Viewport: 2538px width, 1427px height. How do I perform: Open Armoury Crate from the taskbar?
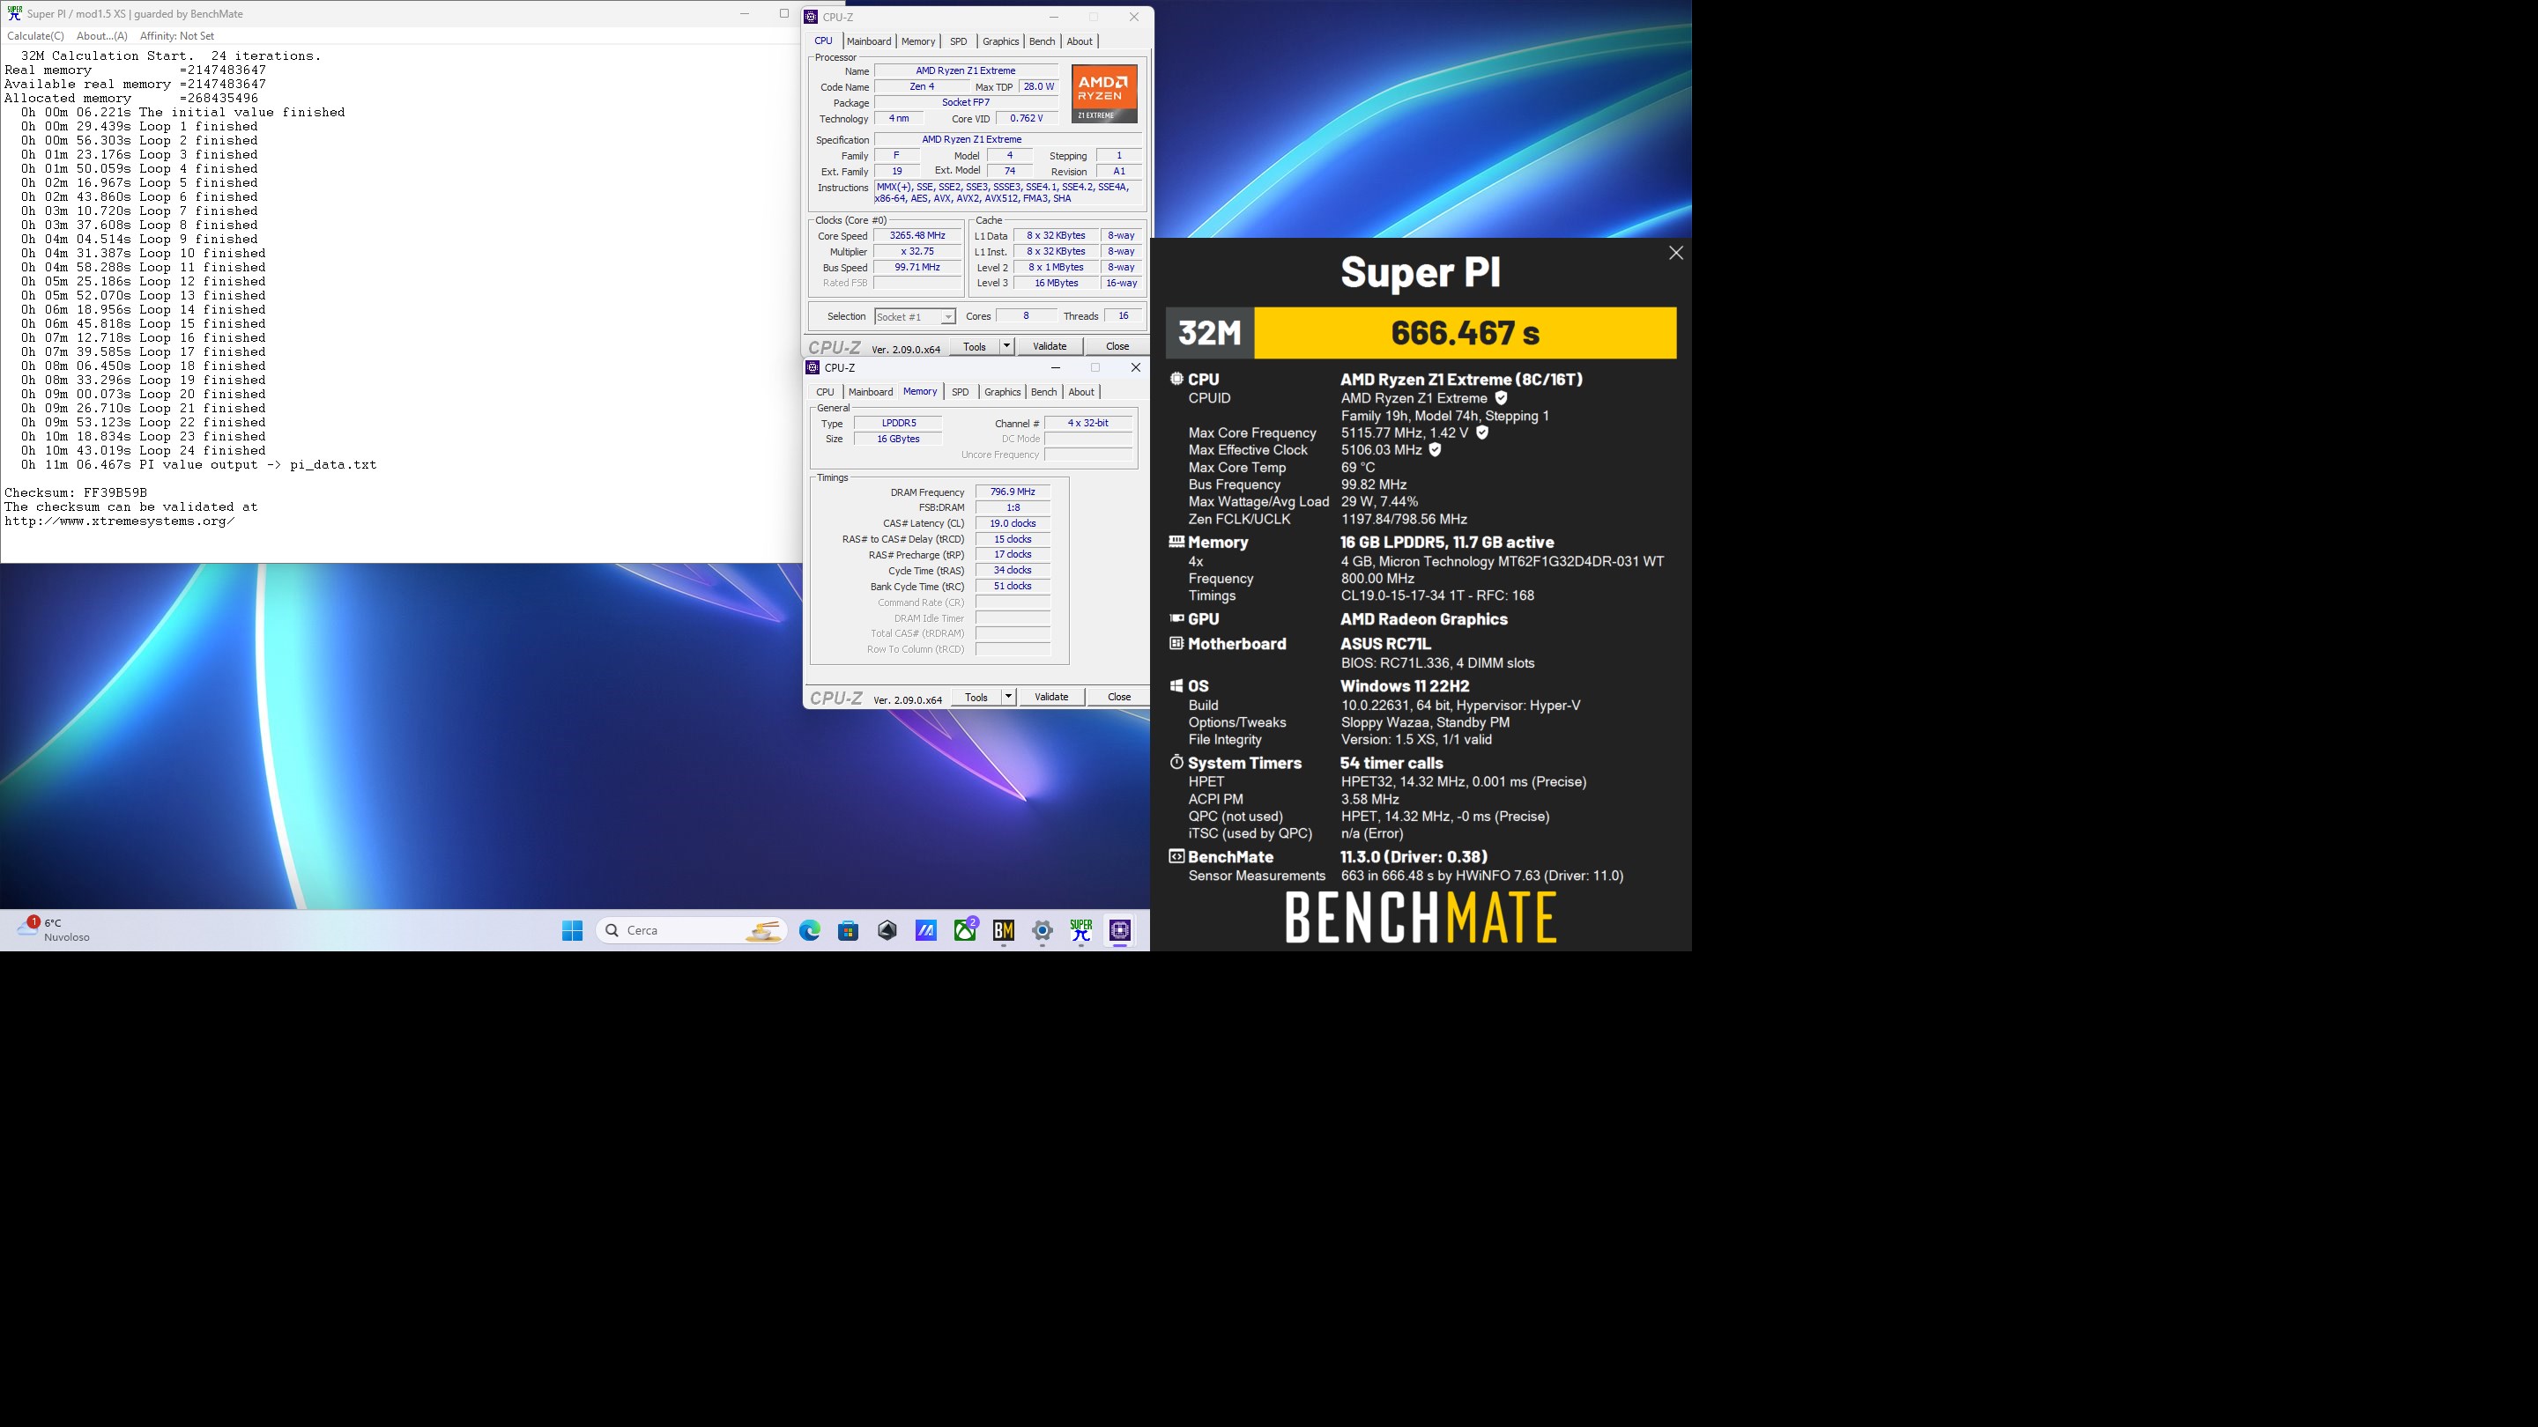tap(887, 931)
